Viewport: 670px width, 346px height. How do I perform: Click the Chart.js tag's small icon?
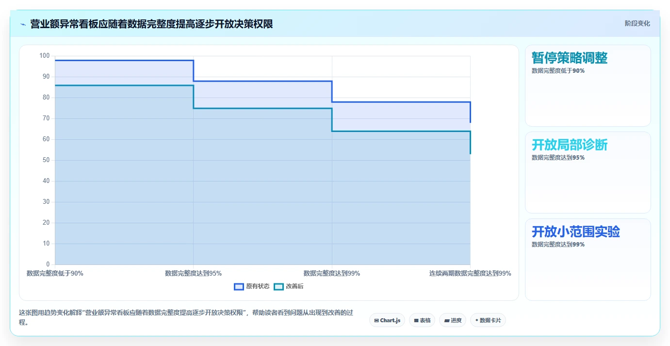click(376, 320)
